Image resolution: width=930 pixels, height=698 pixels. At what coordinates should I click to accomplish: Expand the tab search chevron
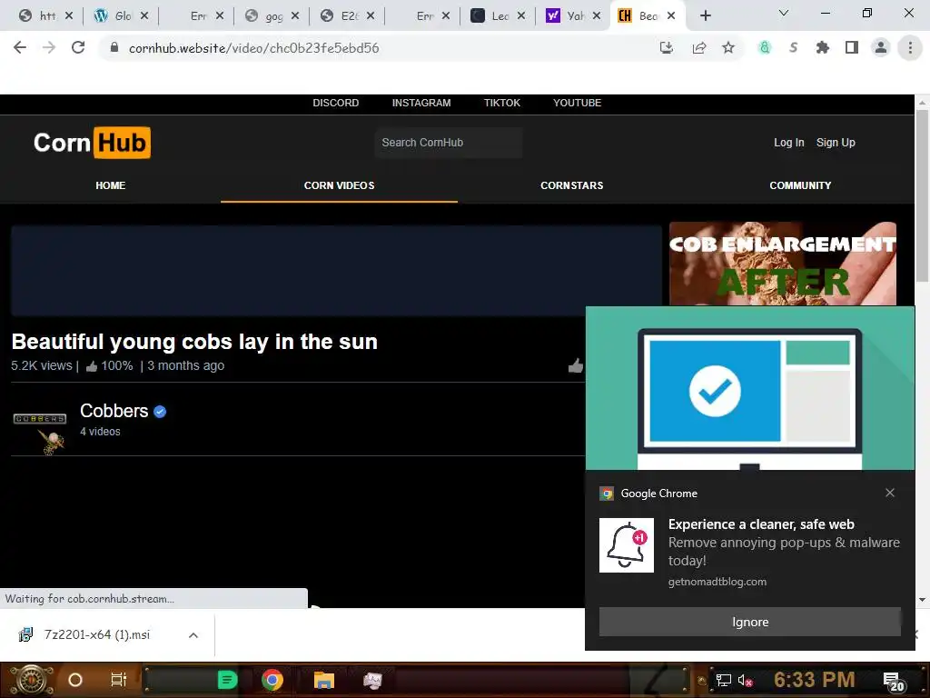[x=784, y=13]
